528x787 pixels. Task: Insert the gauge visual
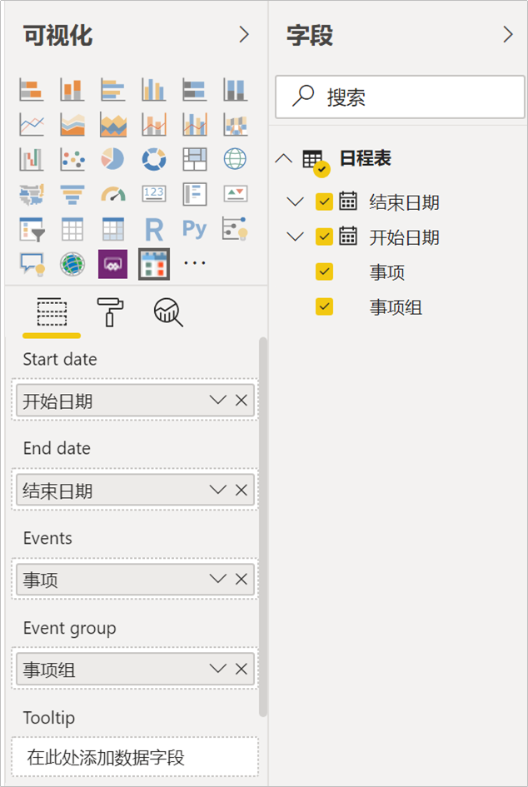click(x=112, y=193)
